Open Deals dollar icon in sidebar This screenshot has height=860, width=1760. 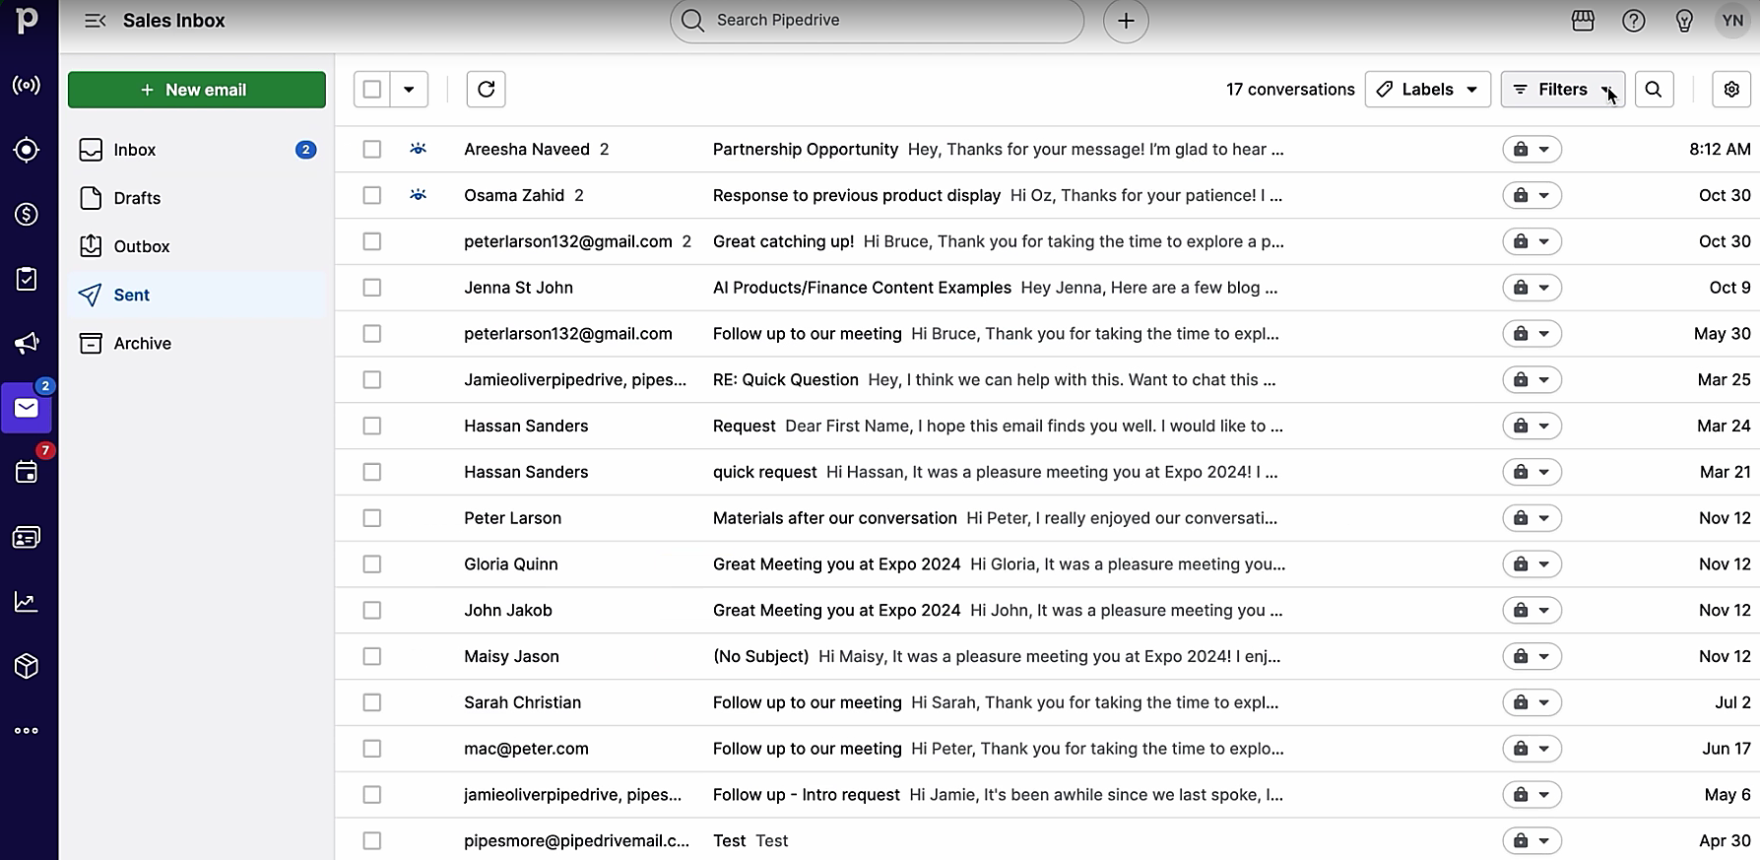pyautogui.click(x=27, y=214)
